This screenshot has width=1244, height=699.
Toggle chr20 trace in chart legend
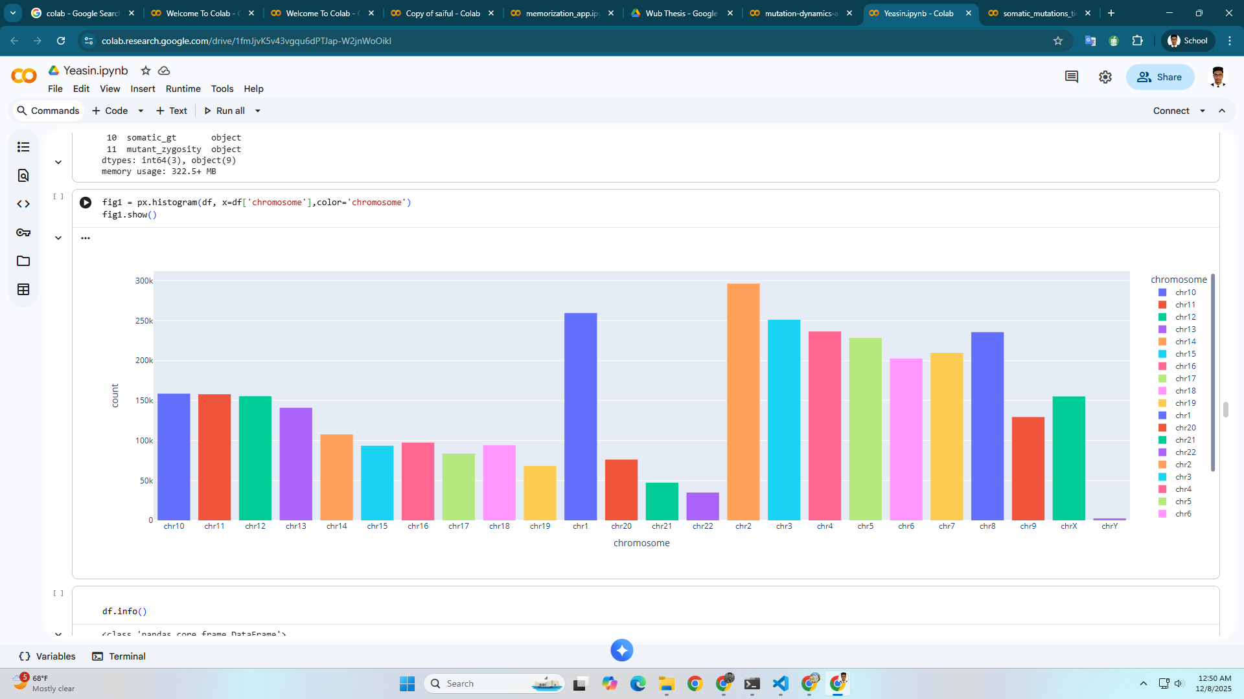click(1185, 428)
